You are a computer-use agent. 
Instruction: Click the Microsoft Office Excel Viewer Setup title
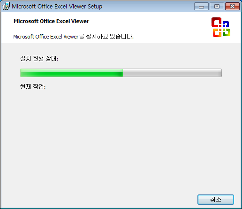pos(57,7)
